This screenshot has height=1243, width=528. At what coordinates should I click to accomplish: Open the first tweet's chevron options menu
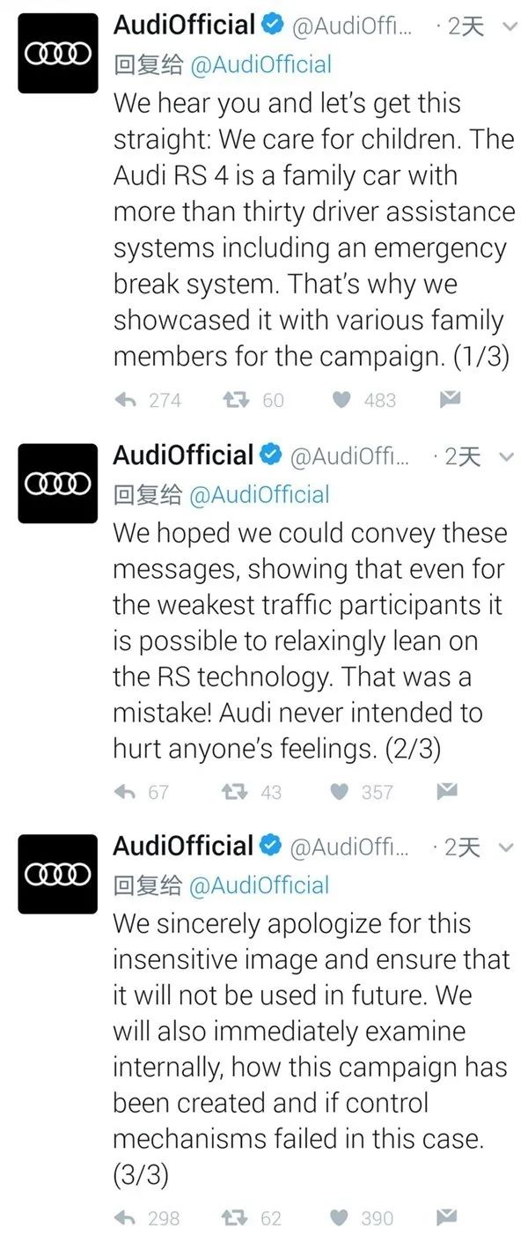click(508, 27)
